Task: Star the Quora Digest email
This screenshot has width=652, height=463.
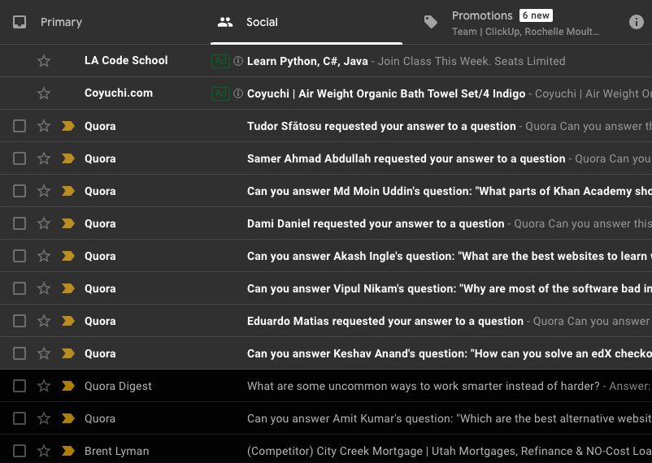Action: (44, 386)
